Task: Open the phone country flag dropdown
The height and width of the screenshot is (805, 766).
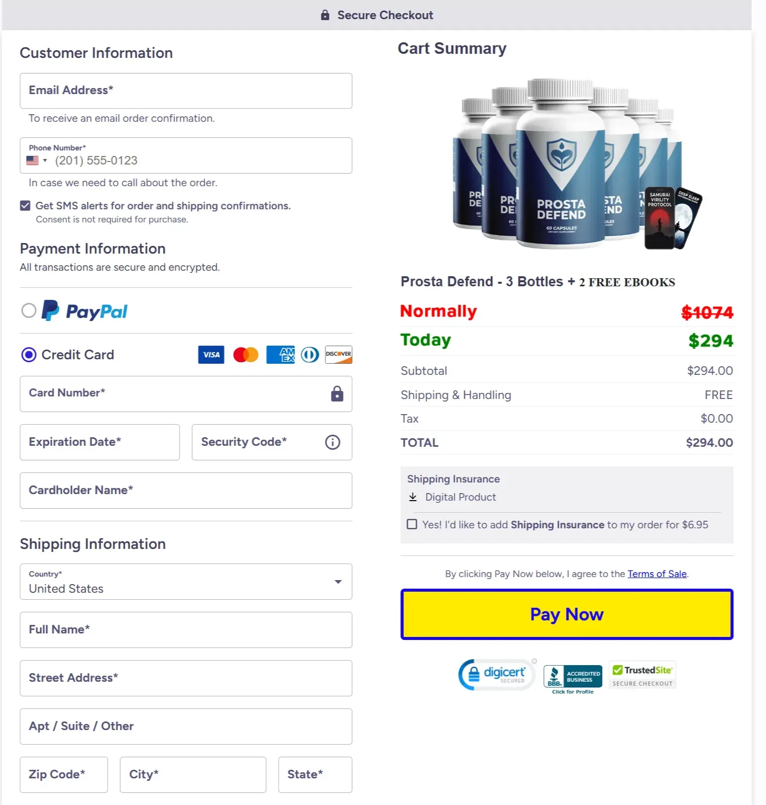Action: pyautogui.click(x=36, y=160)
